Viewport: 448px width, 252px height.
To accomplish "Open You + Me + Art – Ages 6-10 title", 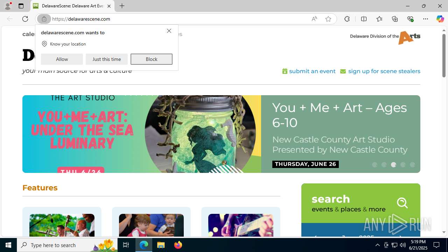I will [x=339, y=115].
